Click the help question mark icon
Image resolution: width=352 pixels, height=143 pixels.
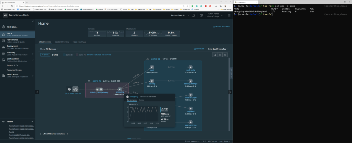pos(201,15)
